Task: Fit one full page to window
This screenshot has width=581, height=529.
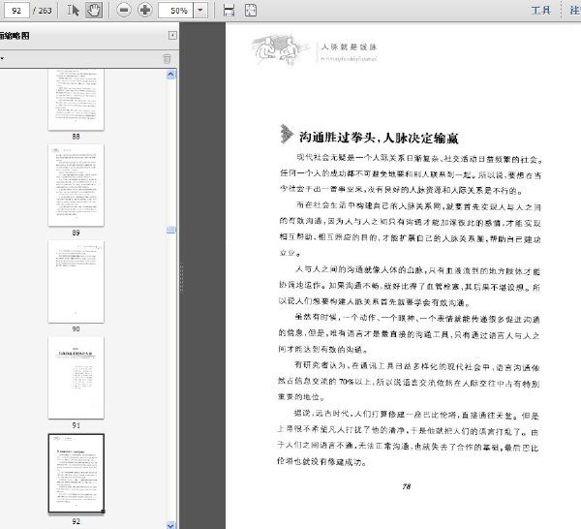Action: click(251, 11)
